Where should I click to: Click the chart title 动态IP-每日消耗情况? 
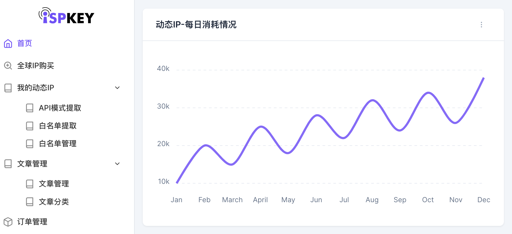pyautogui.click(x=196, y=25)
